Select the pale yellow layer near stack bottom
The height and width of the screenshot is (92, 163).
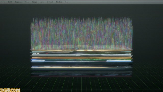click(81, 67)
